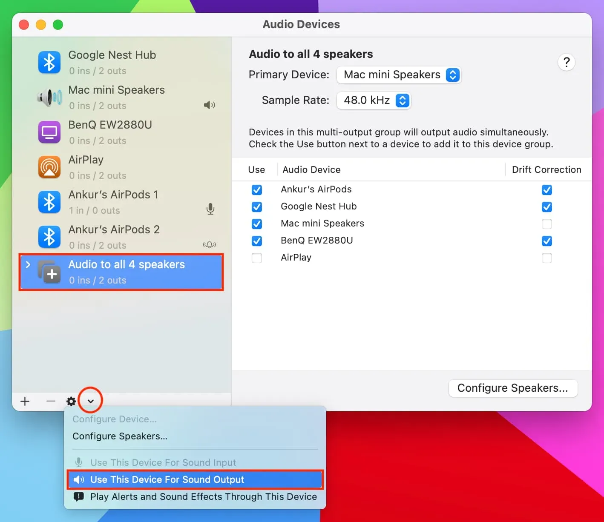This screenshot has width=604, height=522.
Task: Check Use for AirPlay
Action: point(257,258)
